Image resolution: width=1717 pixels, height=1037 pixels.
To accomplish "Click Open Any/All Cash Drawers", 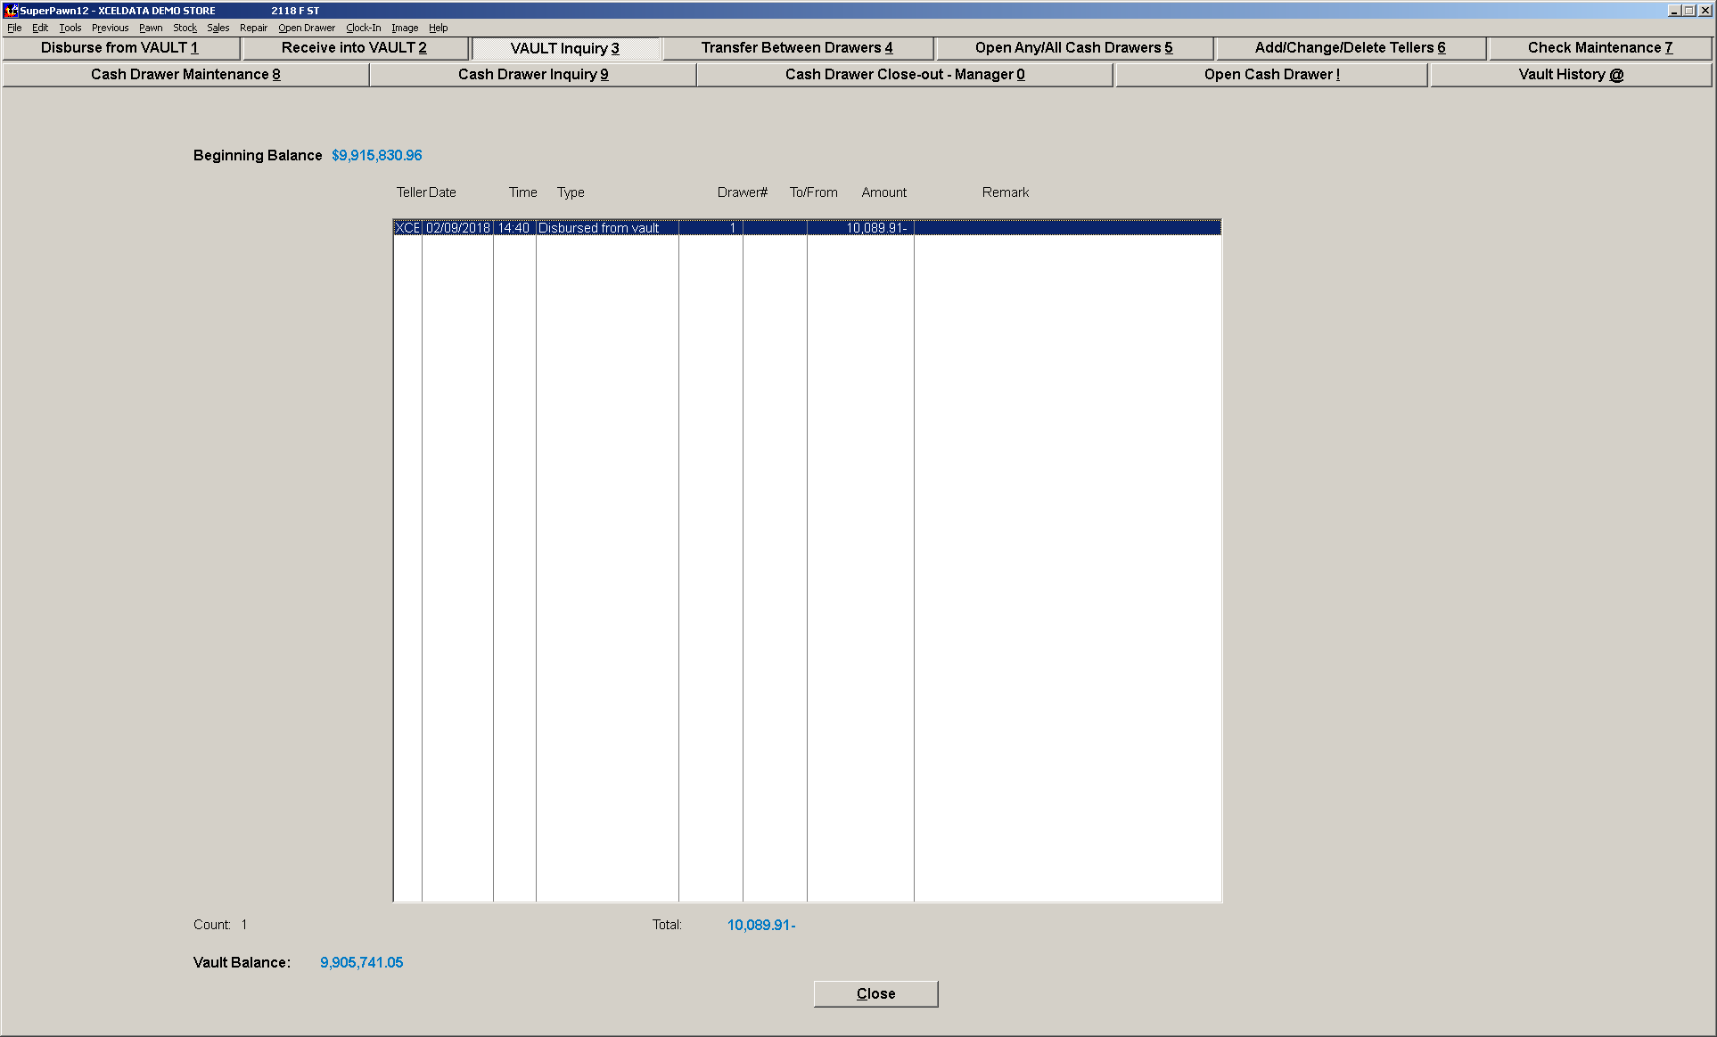I will point(1073,48).
